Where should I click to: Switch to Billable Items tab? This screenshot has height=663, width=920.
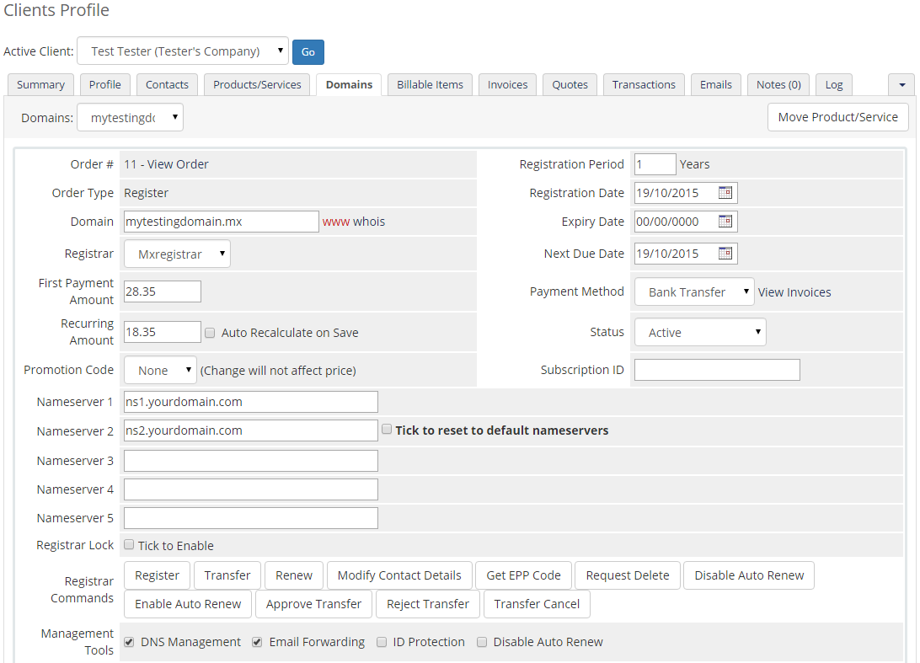click(x=430, y=84)
